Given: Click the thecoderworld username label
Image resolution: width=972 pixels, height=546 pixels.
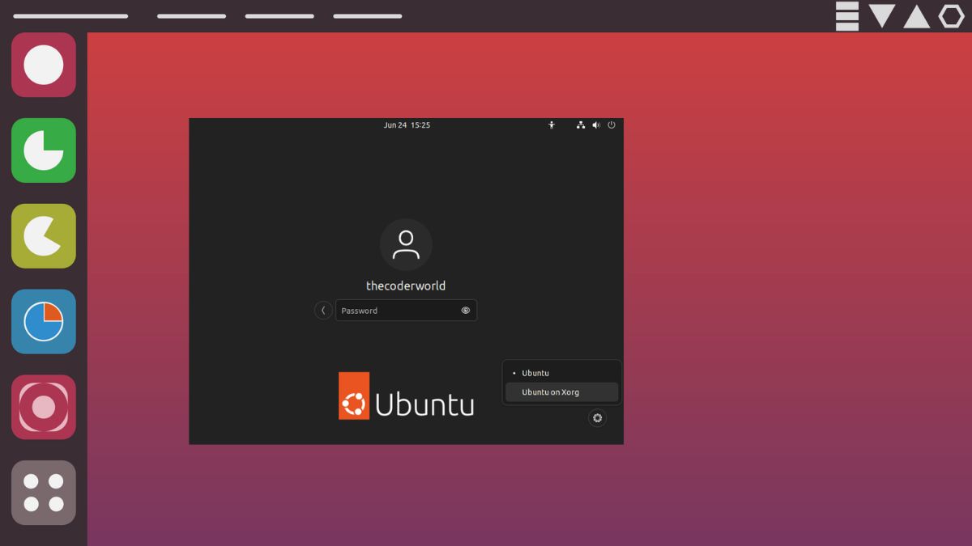Looking at the screenshot, I should tap(406, 285).
